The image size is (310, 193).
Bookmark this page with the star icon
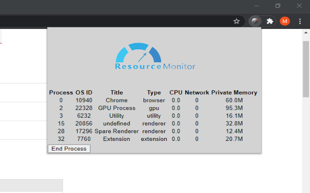236,21
